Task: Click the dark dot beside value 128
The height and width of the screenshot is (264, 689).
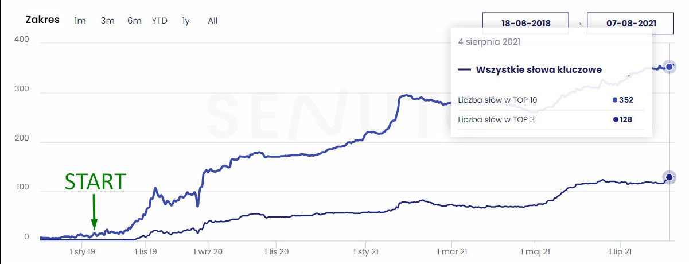Action: [615, 119]
